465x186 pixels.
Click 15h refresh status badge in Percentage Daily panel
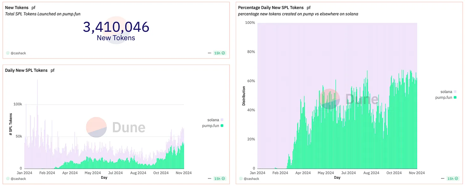(x=453, y=179)
